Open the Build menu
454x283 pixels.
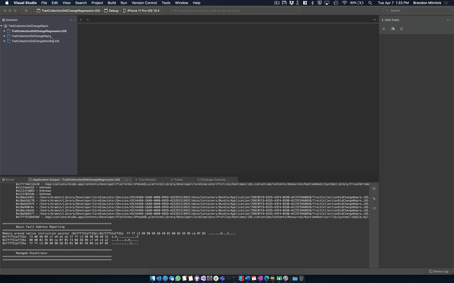point(112,3)
